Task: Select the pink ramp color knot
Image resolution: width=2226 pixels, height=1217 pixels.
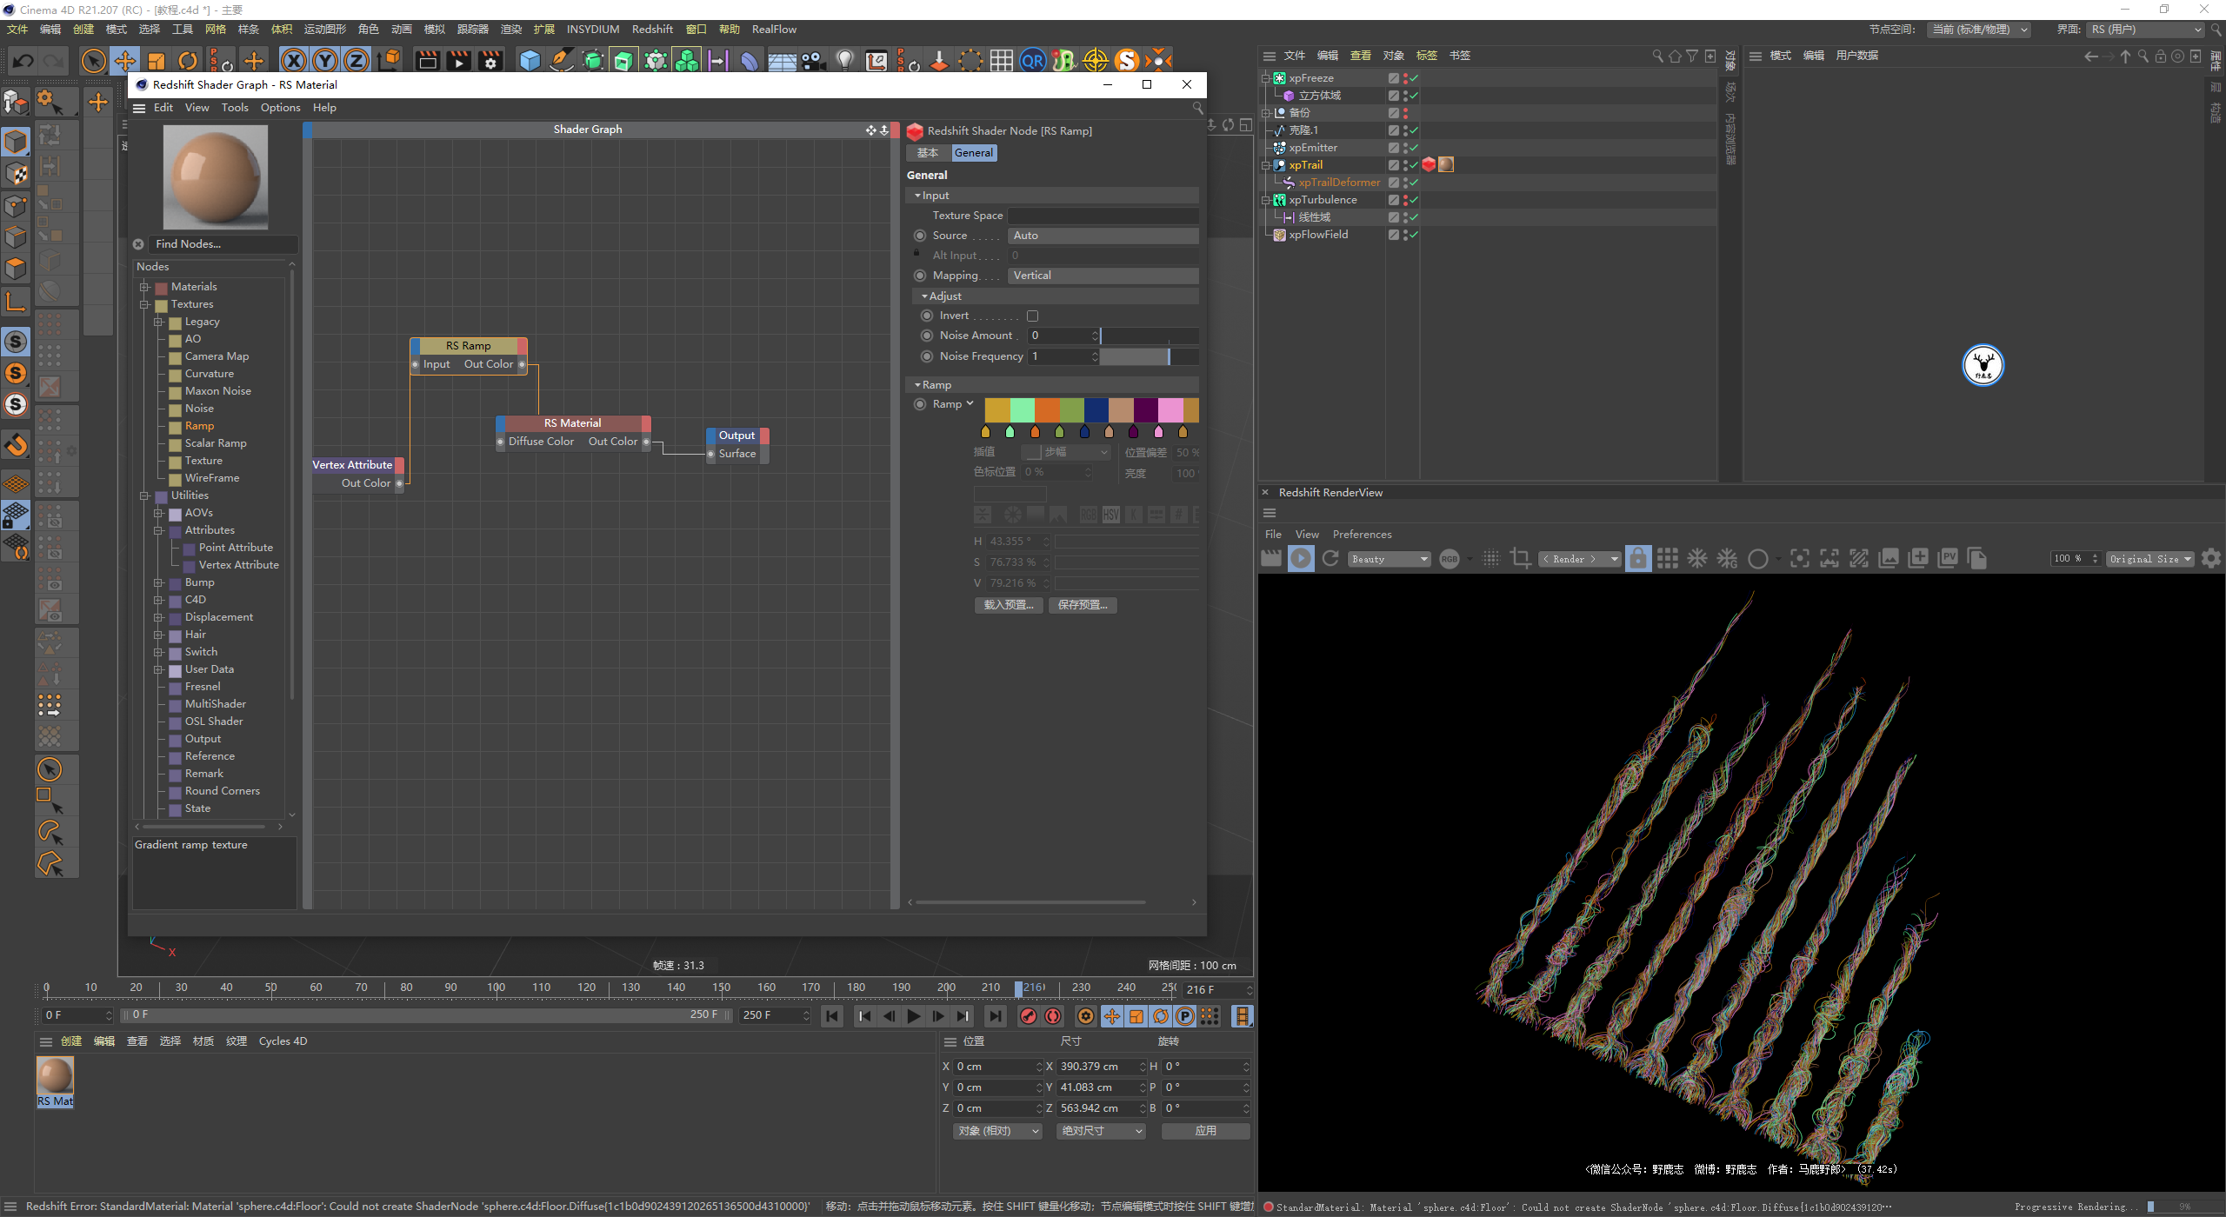Action: click(1158, 432)
